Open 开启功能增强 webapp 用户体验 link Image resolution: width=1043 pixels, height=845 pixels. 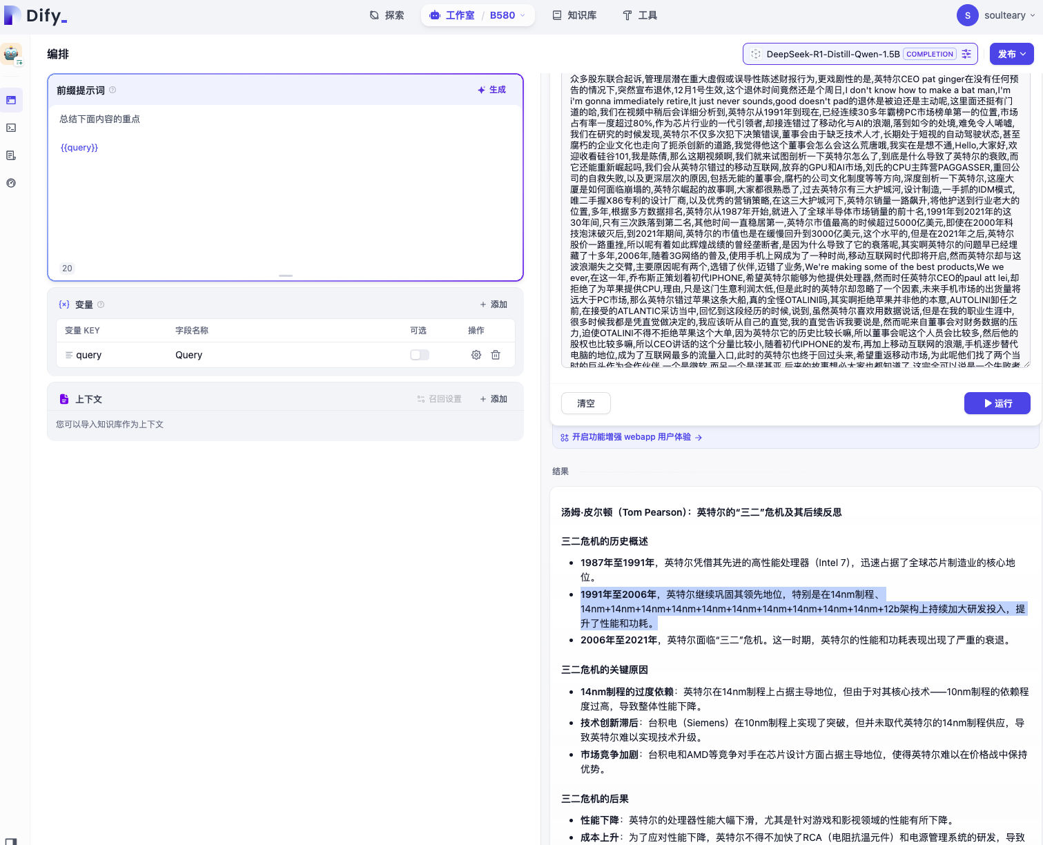[x=632, y=437]
